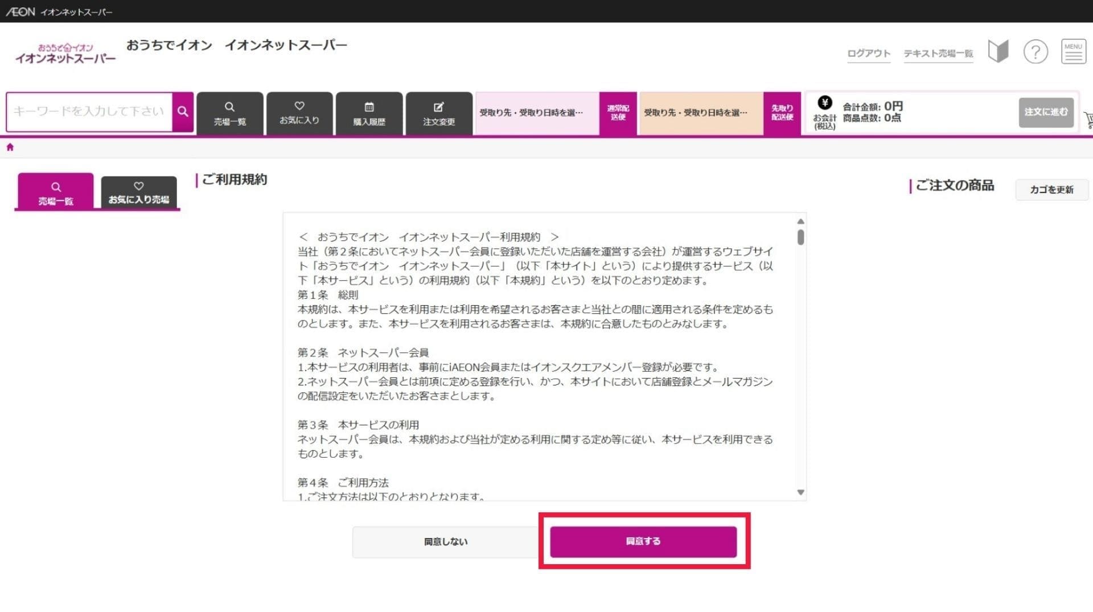Click the ログアウト link
The image size is (1093, 612).
(x=869, y=54)
